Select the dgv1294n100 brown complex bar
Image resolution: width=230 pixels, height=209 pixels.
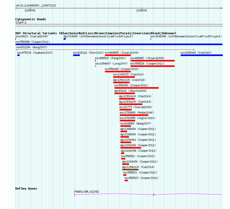(x=130, y=170)
